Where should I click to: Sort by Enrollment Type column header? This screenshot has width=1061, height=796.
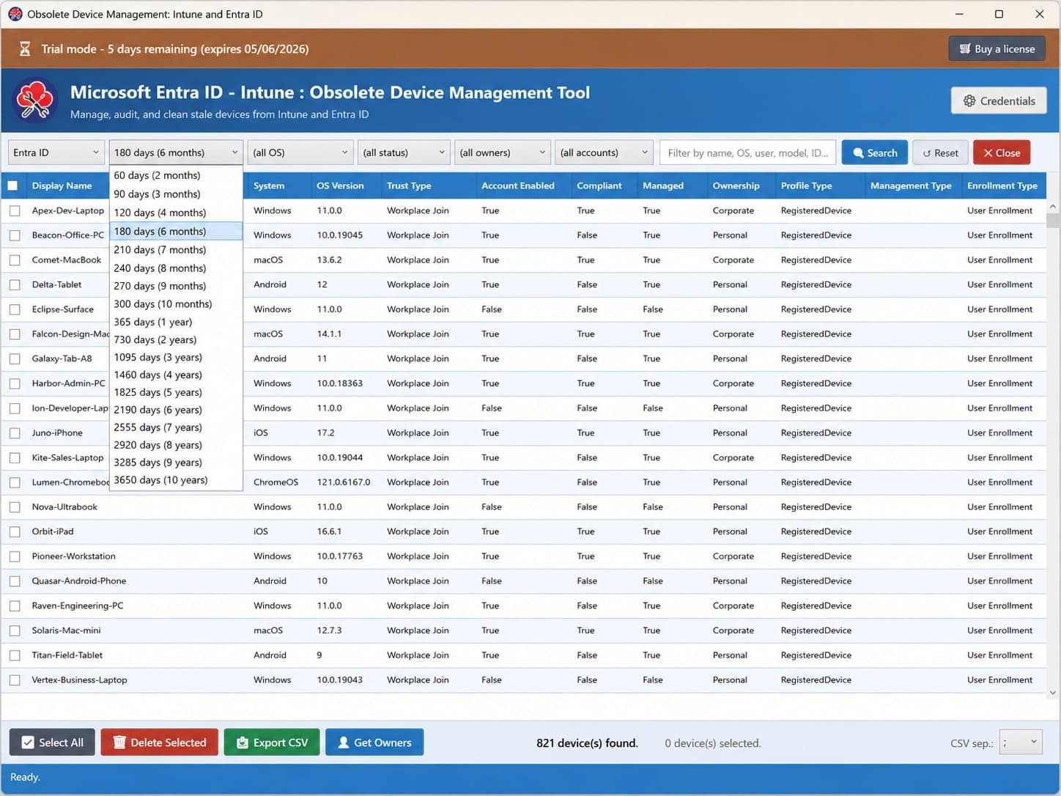click(1002, 185)
